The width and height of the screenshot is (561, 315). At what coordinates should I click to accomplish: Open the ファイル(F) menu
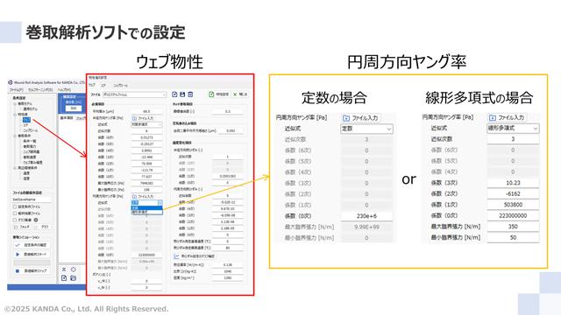pyautogui.click(x=17, y=90)
